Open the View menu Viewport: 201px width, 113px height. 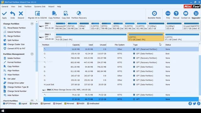point(13,7)
